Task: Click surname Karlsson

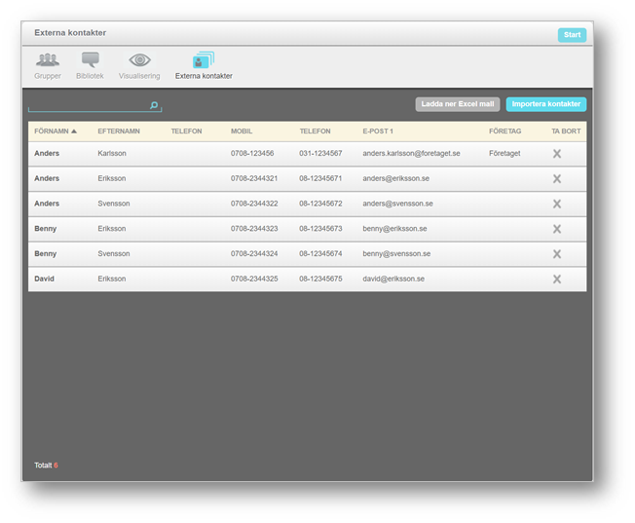Action: [x=112, y=154]
